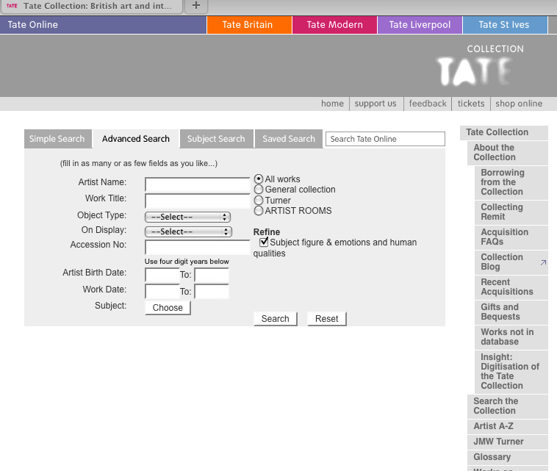Open Acquisition FAQs sidebar link
The height and width of the screenshot is (471, 557).
click(x=511, y=237)
